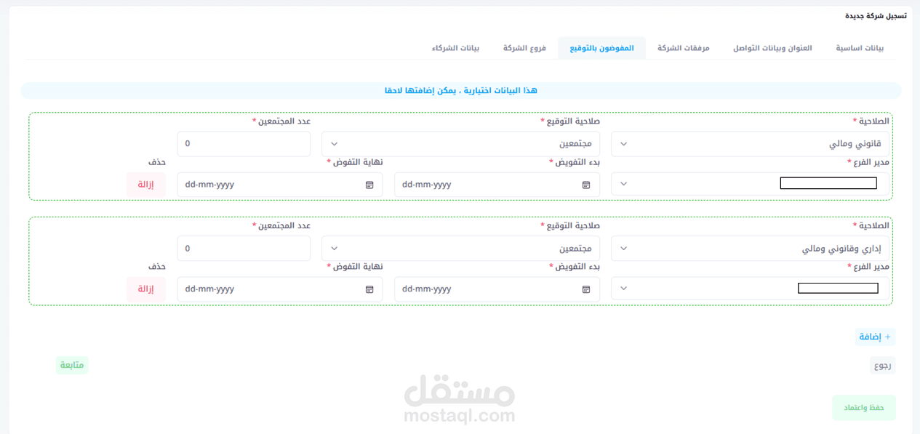Select the المفوضون بالتوقيع tab
The height and width of the screenshot is (434, 920).
point(601,48)
